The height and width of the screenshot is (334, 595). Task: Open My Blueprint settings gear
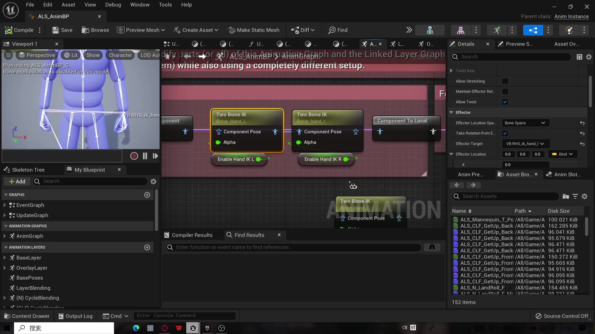coord(153,182)
